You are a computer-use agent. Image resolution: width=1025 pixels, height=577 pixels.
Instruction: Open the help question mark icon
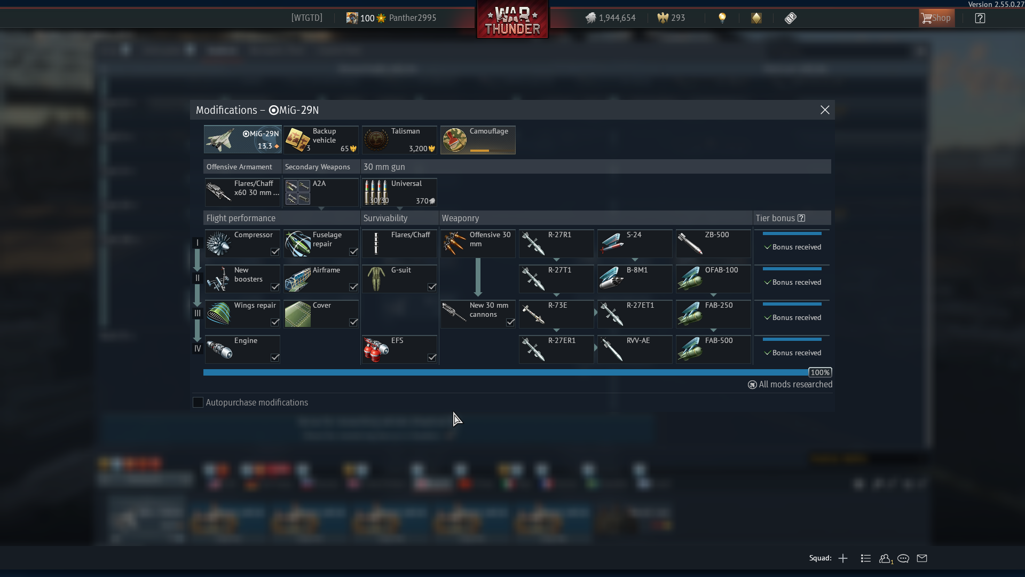(980, 18)
